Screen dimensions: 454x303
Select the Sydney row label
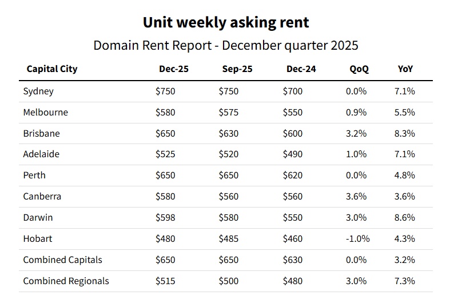click(x=38, y=91)
